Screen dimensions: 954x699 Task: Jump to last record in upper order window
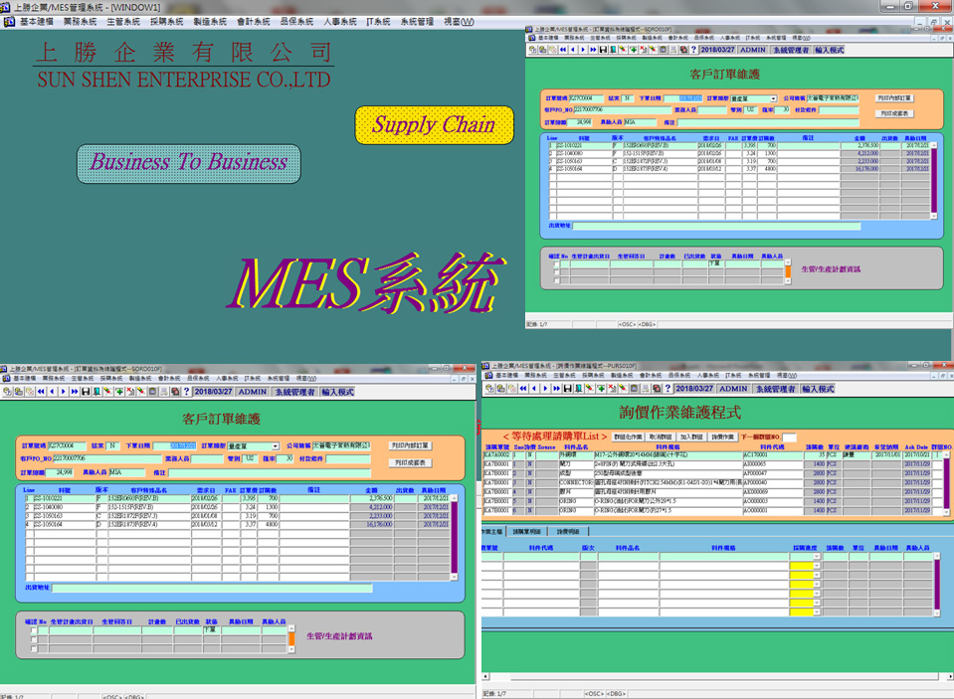click(x=593, y=50)
